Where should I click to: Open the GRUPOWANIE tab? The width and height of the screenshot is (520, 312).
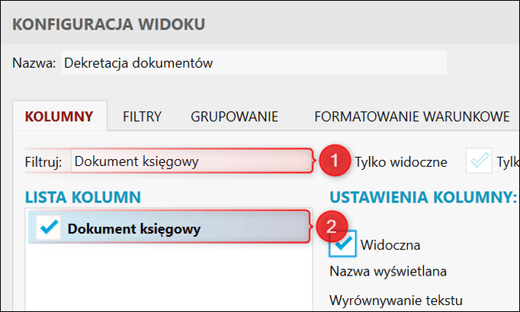click(x=234, y=116)
